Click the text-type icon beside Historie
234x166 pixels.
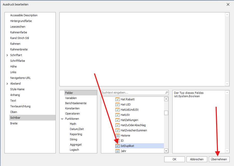pos(118,135)
